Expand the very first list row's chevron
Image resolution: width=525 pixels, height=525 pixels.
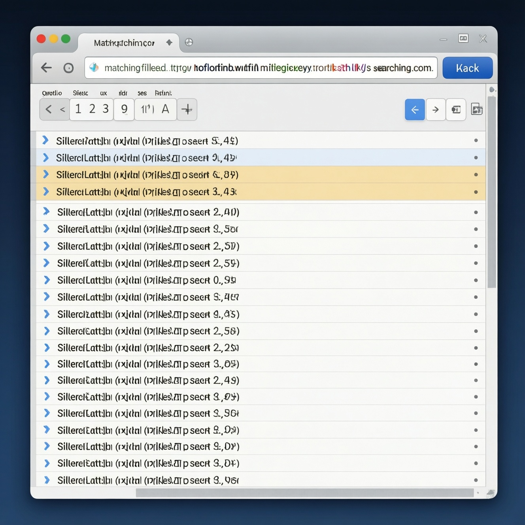click(x=45, y=140)
